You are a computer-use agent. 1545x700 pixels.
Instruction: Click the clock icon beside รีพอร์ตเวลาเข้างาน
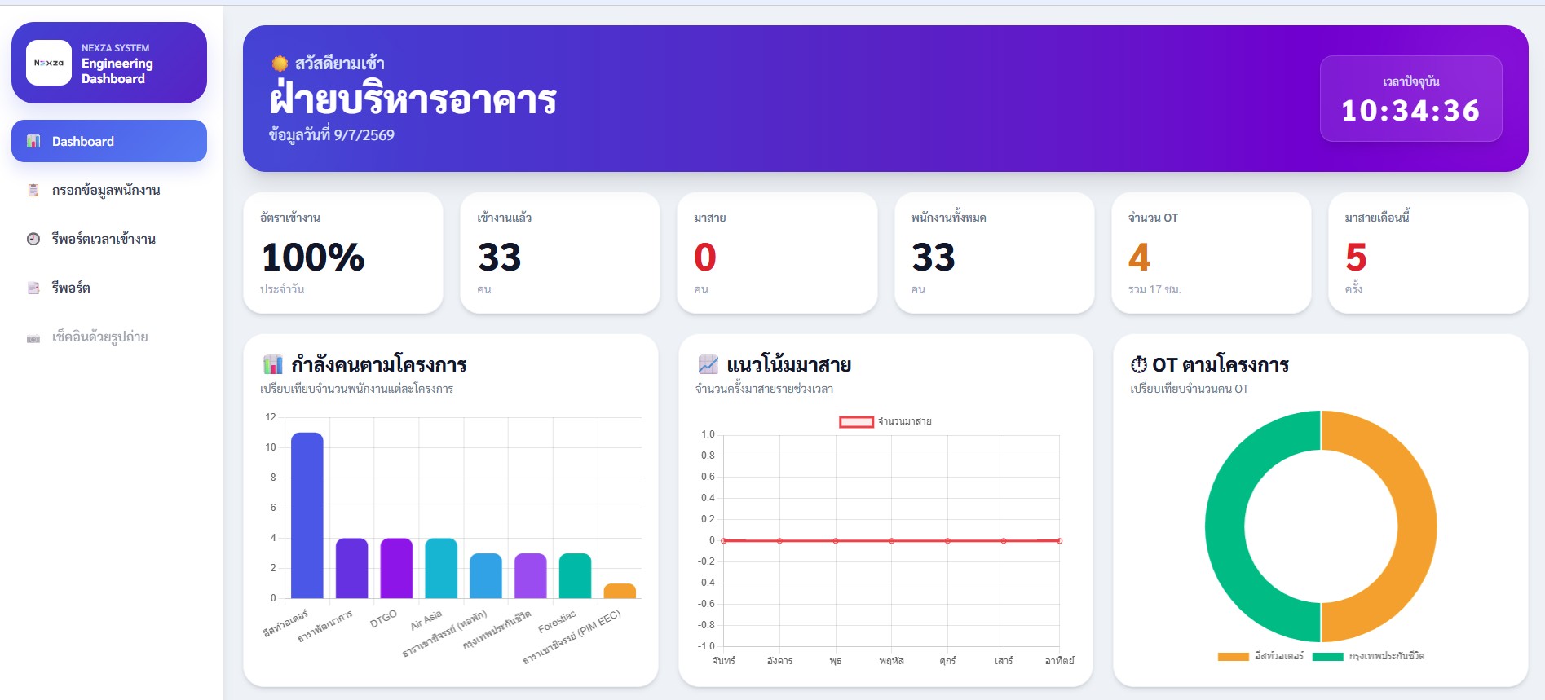33,239
